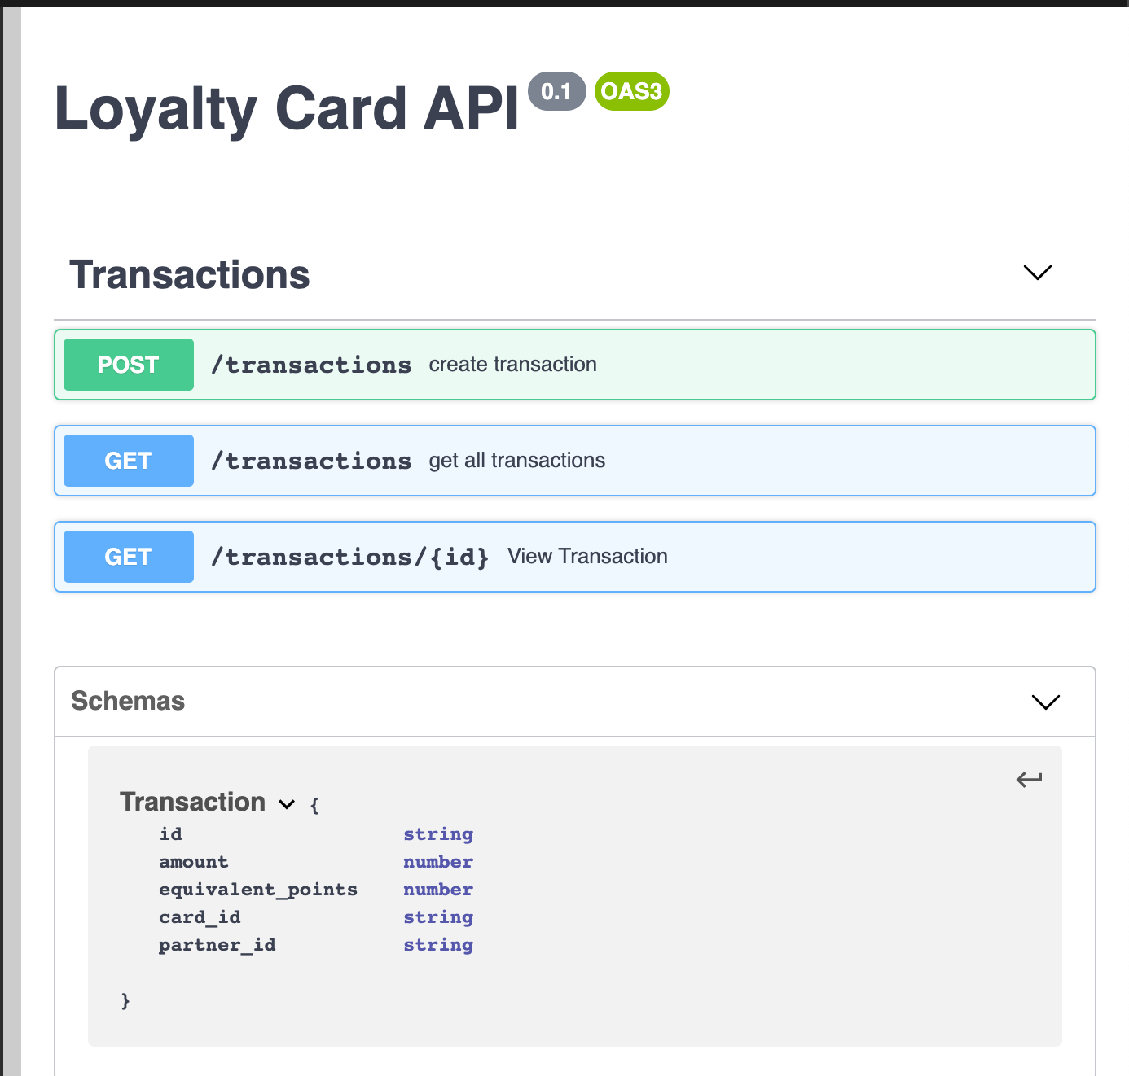
Task: Click the View Transaction summary text
Action: point(587,557)
